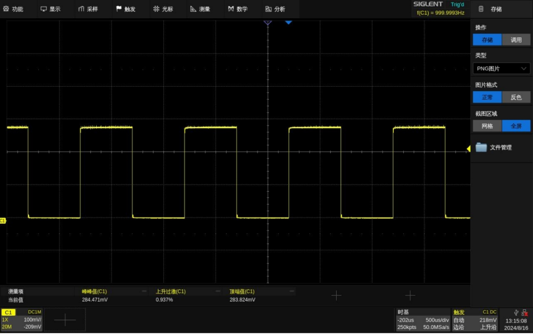Choose 反色 inverted image format
Viewport: 533px width, 334px height.
[x=516, y=97]
